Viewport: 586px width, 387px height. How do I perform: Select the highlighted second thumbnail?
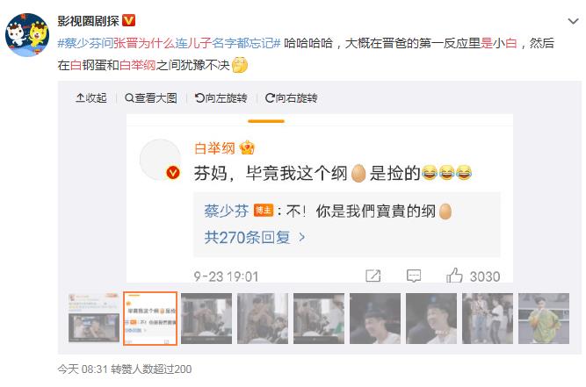tap(150, 318)
